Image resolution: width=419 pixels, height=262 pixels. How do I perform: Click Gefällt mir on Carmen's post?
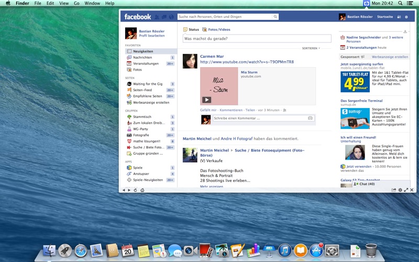click(208, 110)
